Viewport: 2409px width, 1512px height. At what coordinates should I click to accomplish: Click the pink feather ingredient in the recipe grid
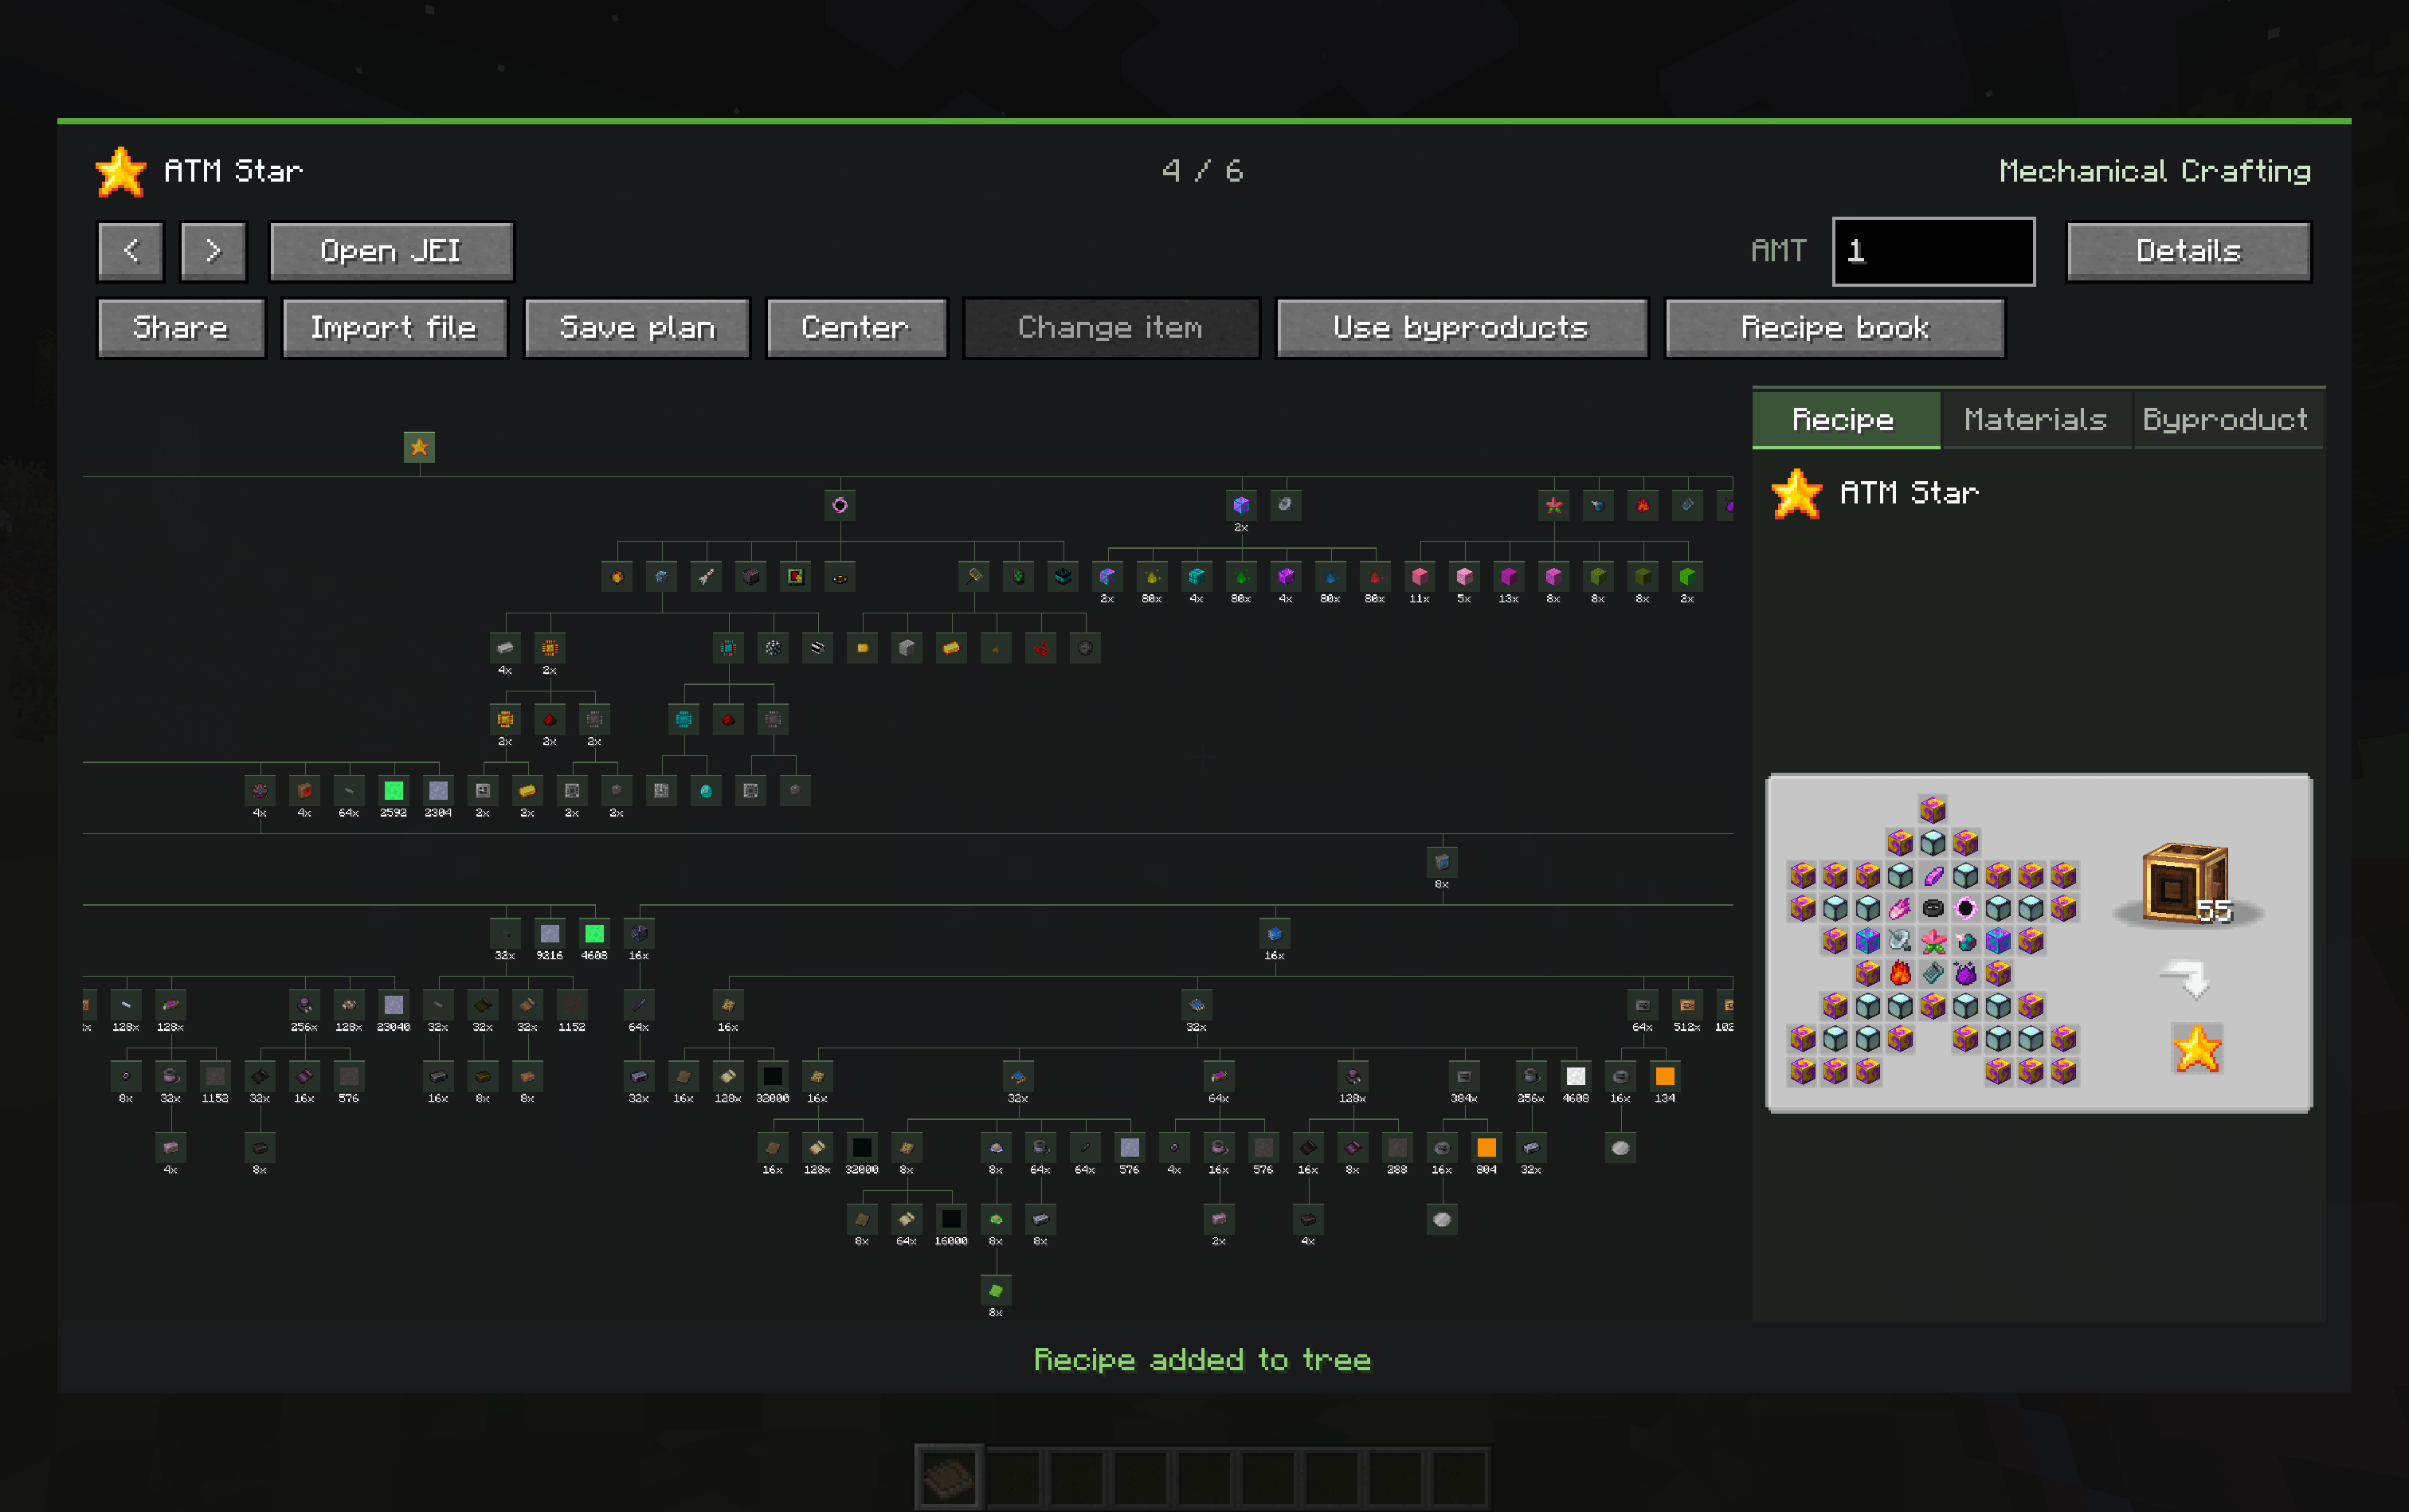(x=1900, y=908)
